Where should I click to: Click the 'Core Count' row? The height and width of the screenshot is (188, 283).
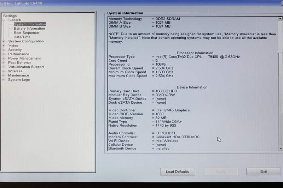tap(133, 61)
